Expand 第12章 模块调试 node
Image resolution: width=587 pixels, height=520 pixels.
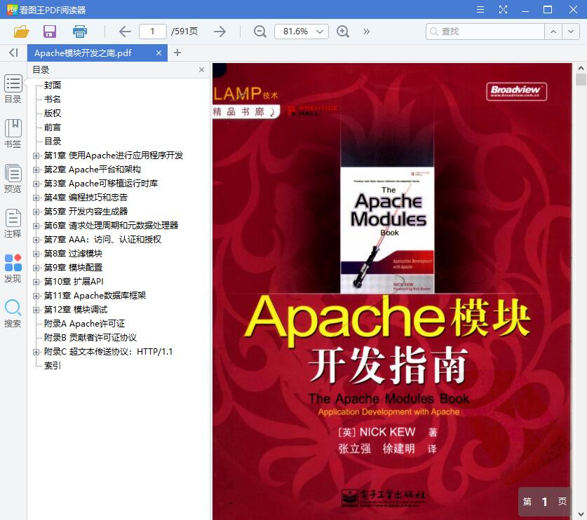click(x=36, y=310)
